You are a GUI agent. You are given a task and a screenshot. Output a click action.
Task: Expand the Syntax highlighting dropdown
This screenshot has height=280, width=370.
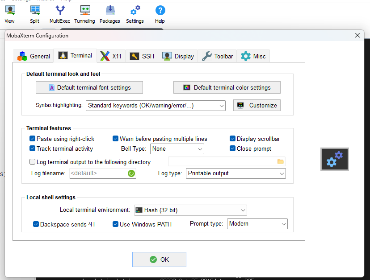(x=156, y=106)
